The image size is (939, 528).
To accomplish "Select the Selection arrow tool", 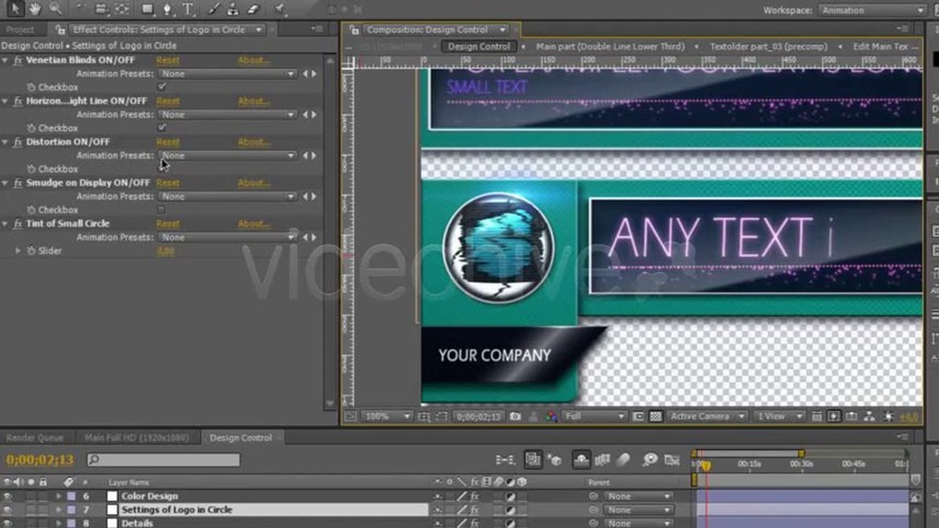I will coord(15,9).
